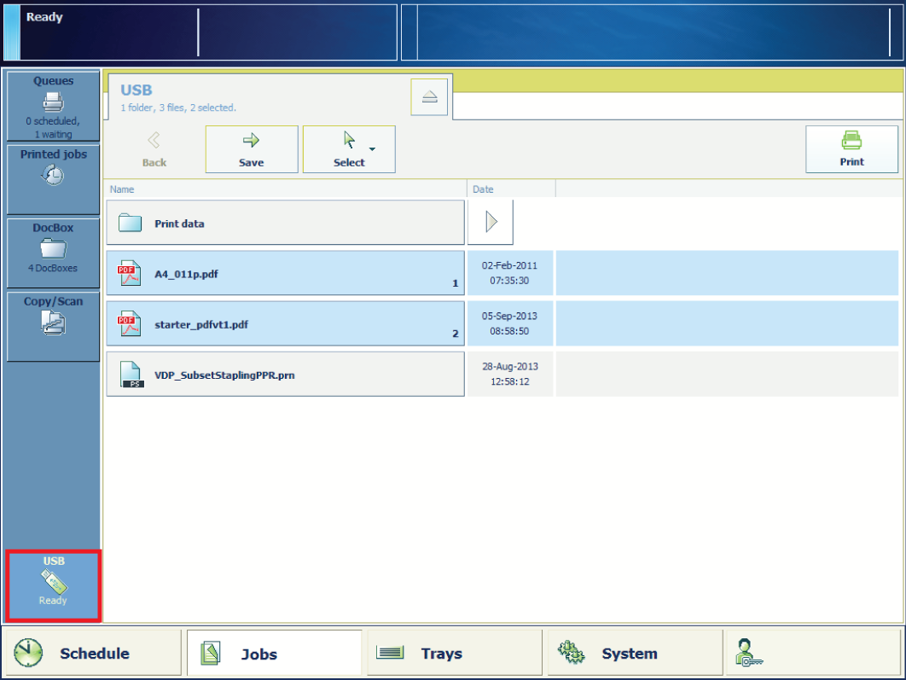
Task: Deselect A4_011p.pdf file
Action: 285,273
